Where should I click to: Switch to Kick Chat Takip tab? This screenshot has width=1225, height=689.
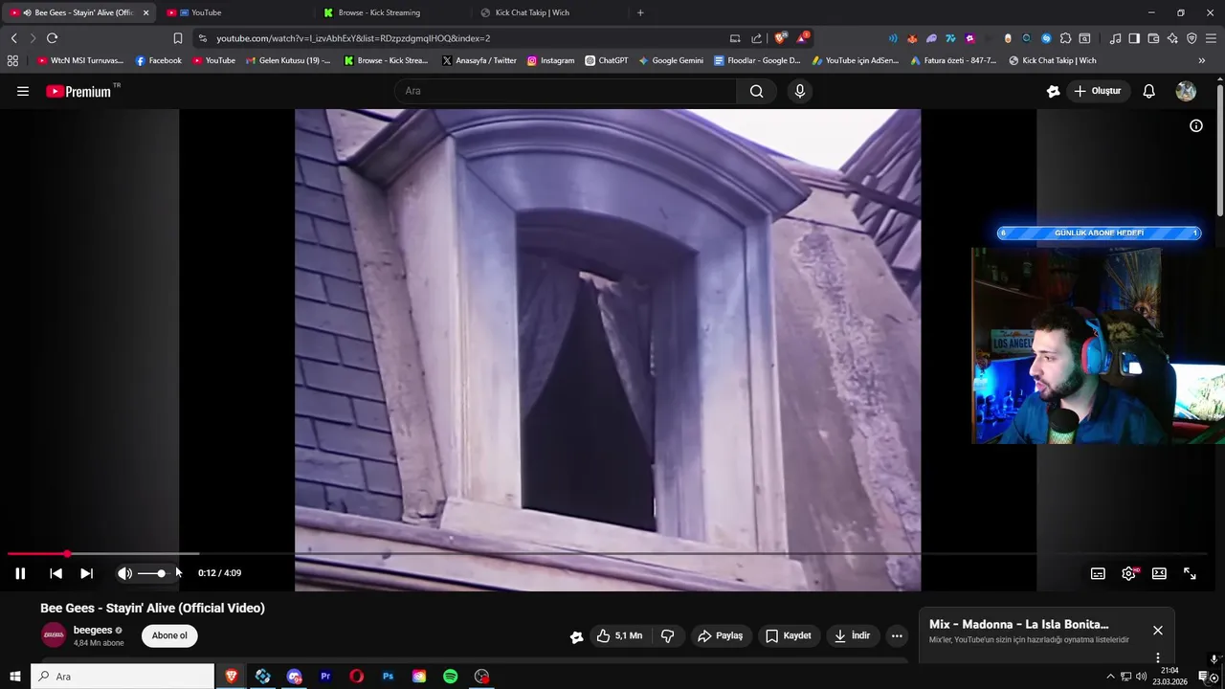(x=548, y=12)
